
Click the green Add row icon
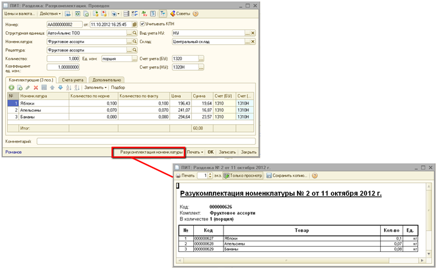click(11, 87)
